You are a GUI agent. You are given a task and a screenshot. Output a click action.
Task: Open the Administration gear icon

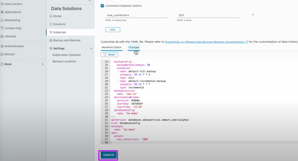click(x=2, y=46)
